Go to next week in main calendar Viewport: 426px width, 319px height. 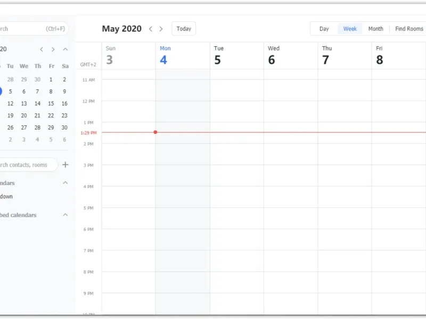click(x=161, y=29)
